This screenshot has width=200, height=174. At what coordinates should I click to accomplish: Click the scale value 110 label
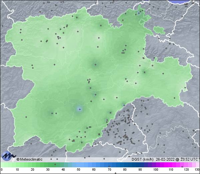171,170
